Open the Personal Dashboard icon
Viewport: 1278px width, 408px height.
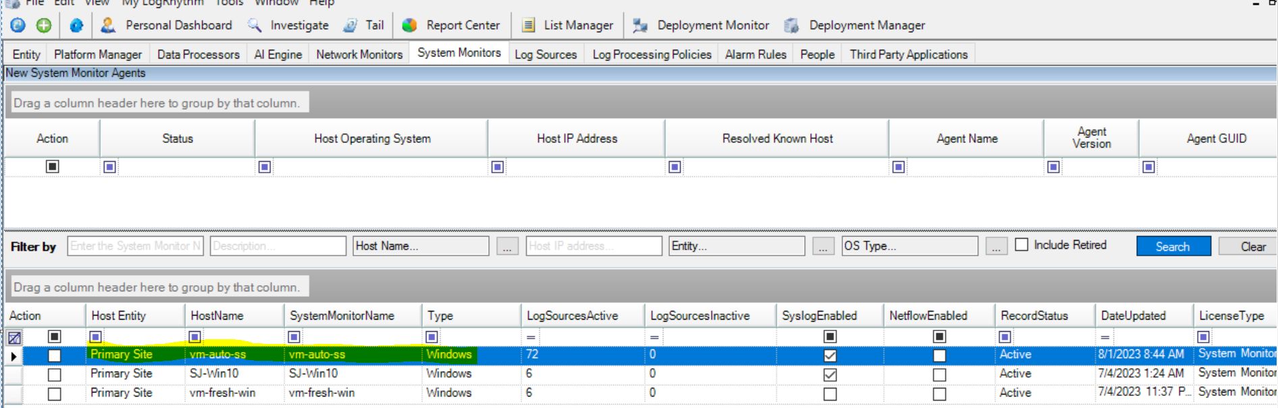point(108,26)
